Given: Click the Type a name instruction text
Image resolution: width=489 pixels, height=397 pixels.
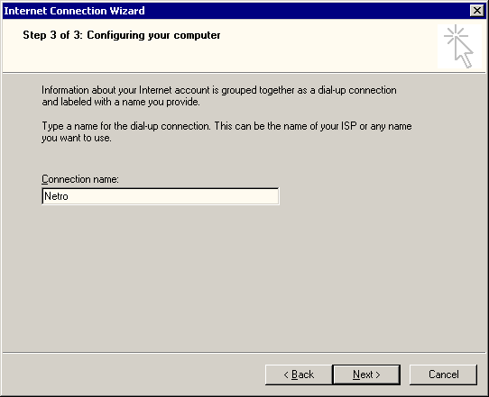Looking at the screenshot, I should click(x=226, y=132).
